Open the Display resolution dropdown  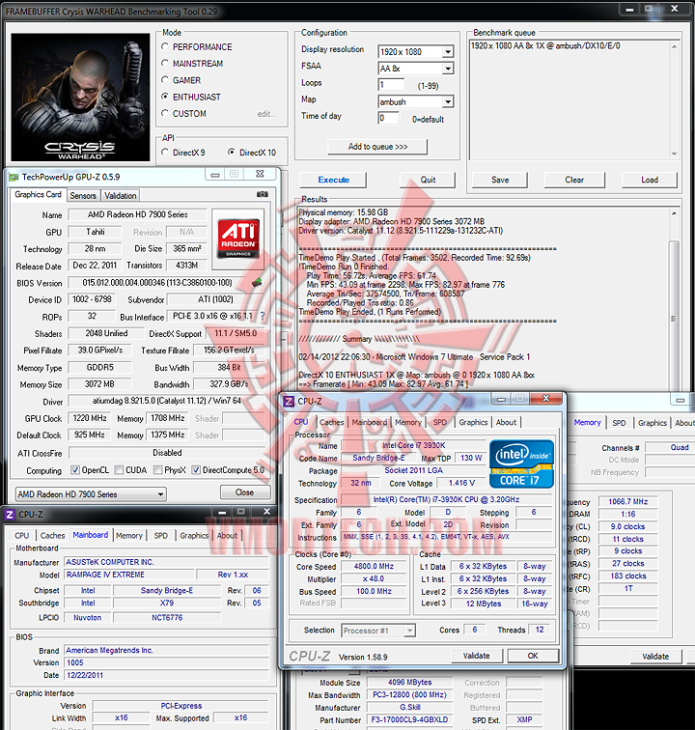[448, 52]
